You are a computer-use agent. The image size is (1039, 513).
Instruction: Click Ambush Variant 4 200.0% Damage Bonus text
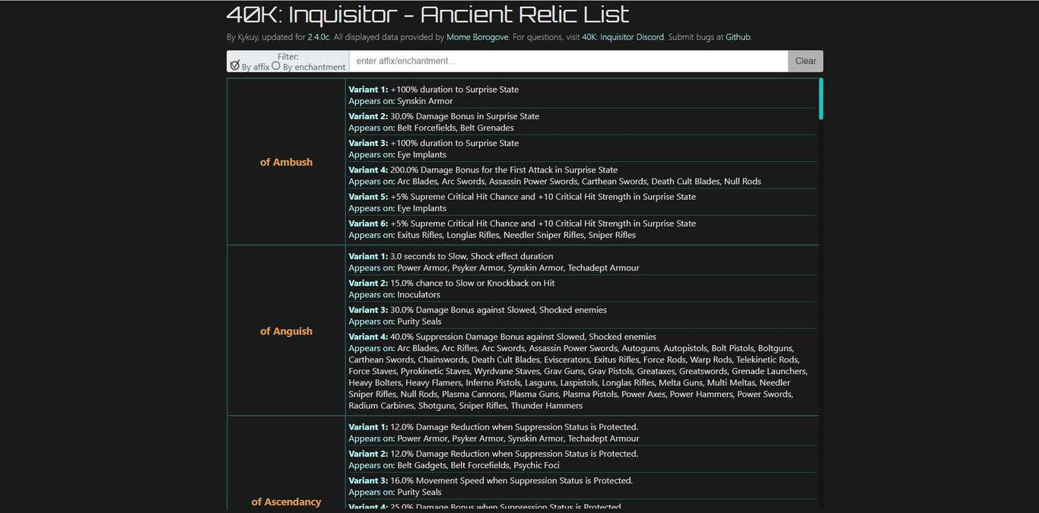point(483,170)
